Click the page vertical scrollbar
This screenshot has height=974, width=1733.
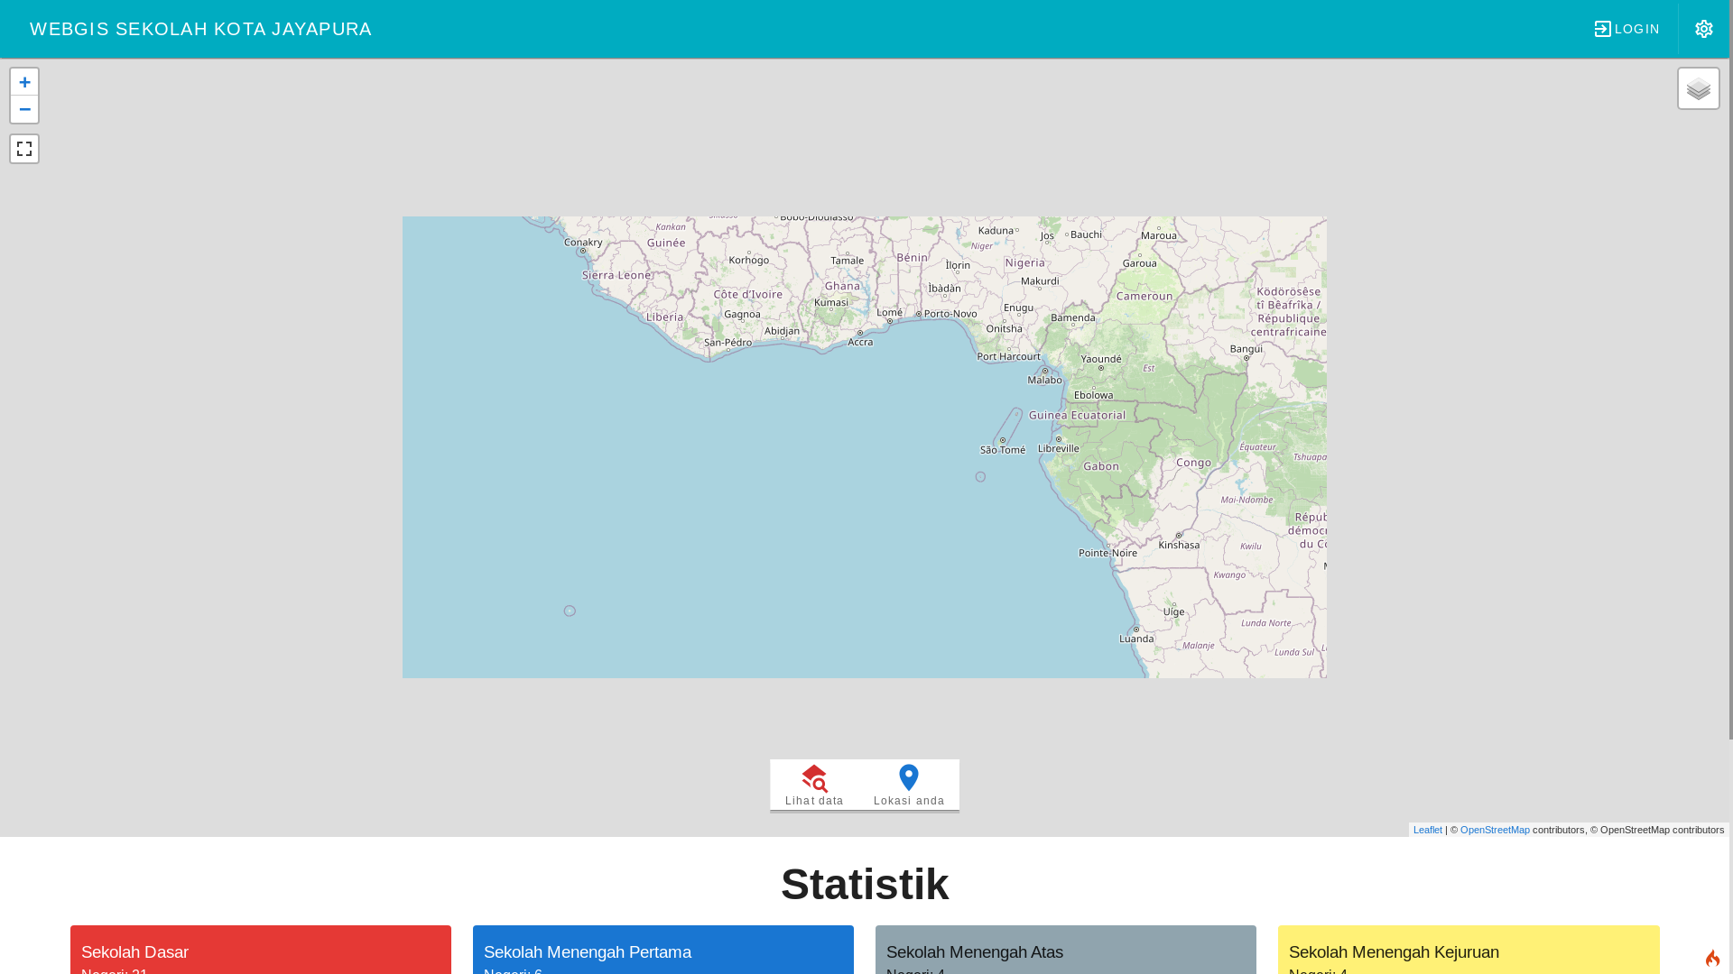click(1730, 370)
